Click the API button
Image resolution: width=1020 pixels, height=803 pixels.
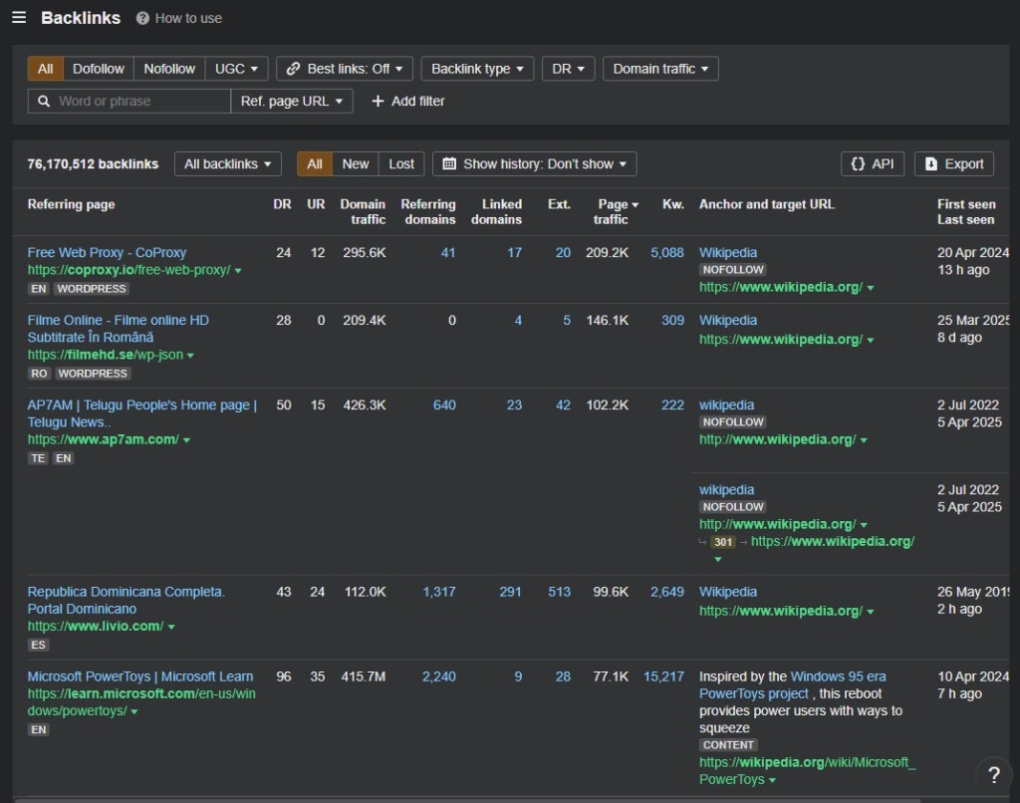tap(873, 164)
